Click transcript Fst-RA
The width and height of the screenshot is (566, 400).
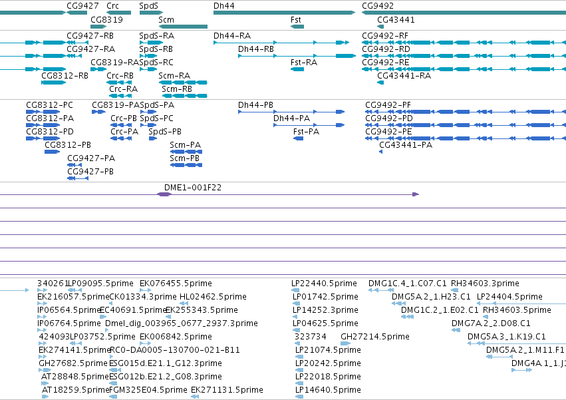tap(297, 69)
